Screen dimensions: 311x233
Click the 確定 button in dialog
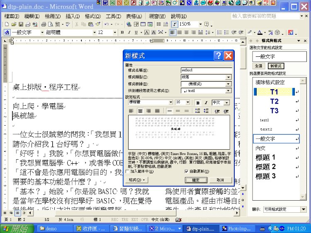click(x=196, y=180)
